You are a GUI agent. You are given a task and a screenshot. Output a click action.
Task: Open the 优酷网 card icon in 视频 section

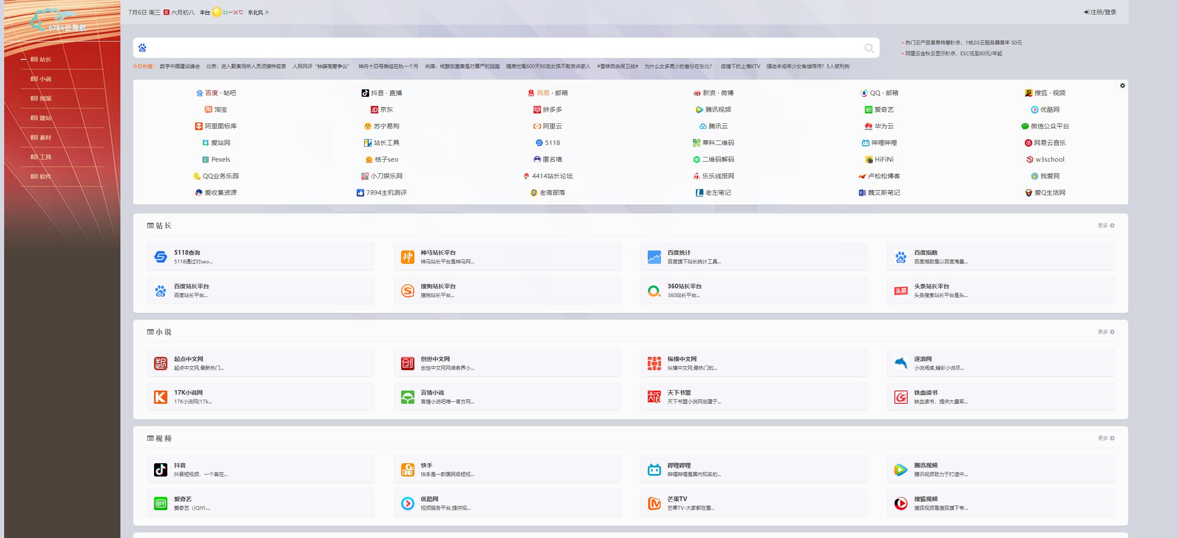407,504
